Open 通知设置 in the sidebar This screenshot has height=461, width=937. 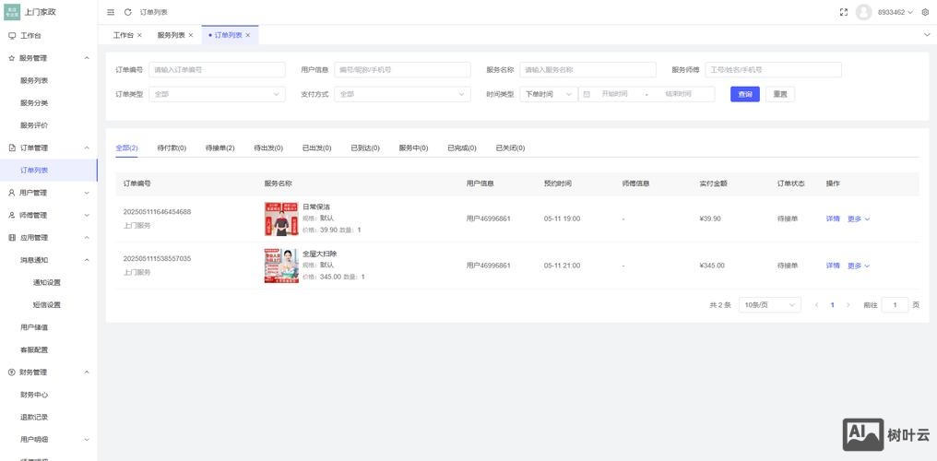click(x=48, y=282)
